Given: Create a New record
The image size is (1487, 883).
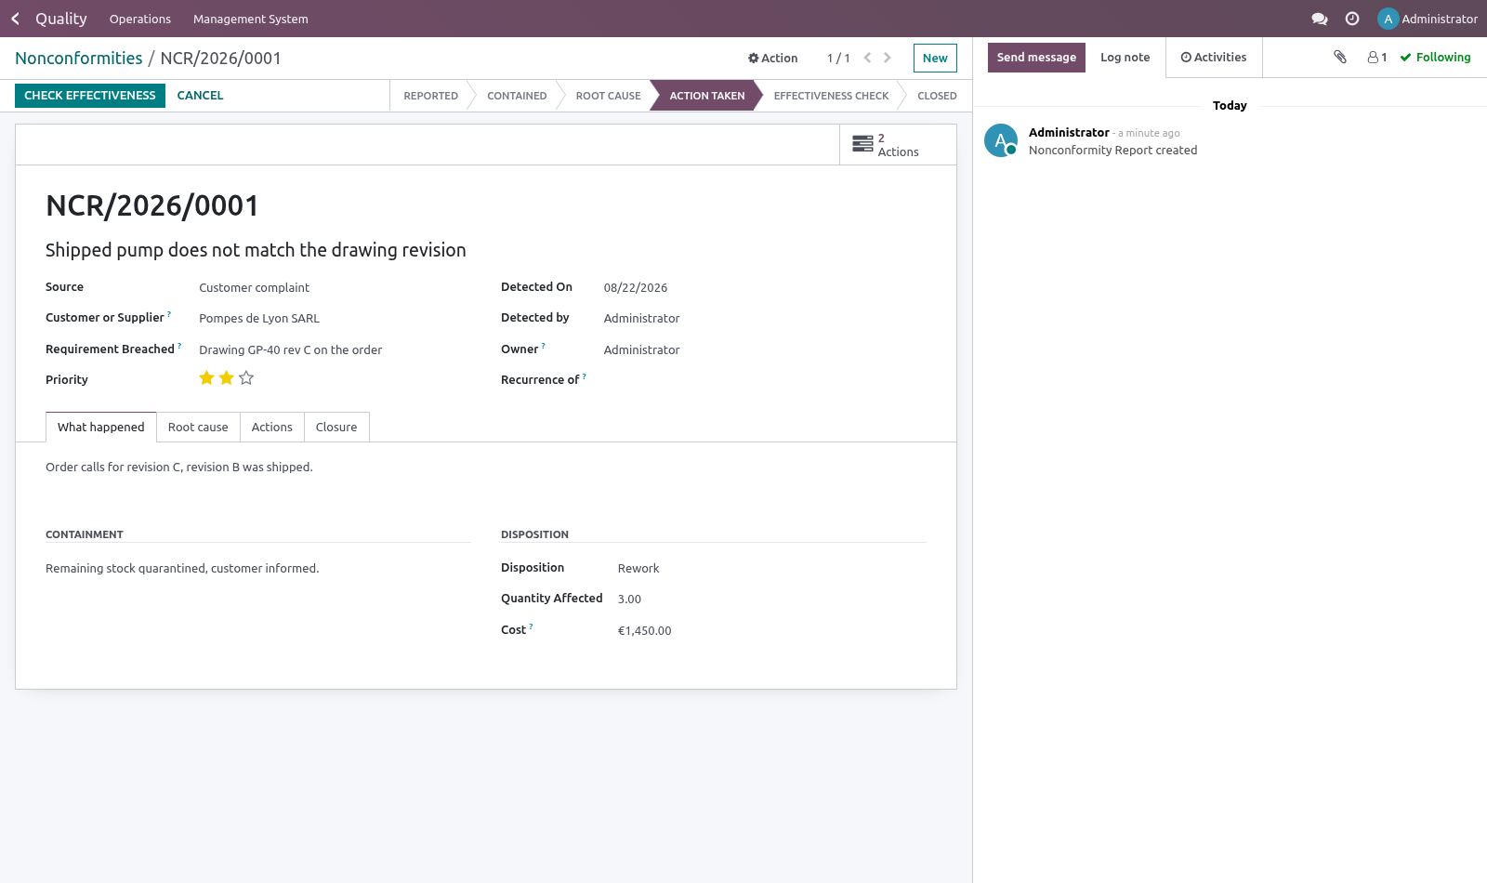Looking at the screenshot, I should [935, 58].
